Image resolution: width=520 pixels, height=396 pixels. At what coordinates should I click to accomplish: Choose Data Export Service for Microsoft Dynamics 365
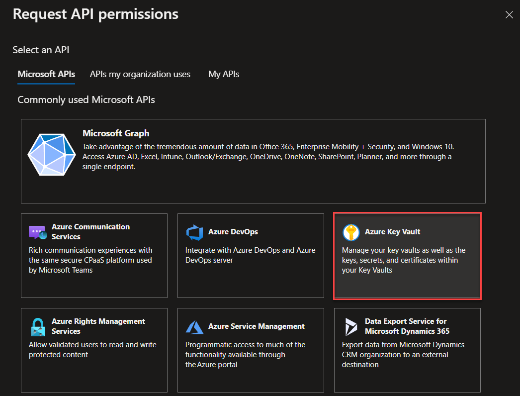click(407, 350)
